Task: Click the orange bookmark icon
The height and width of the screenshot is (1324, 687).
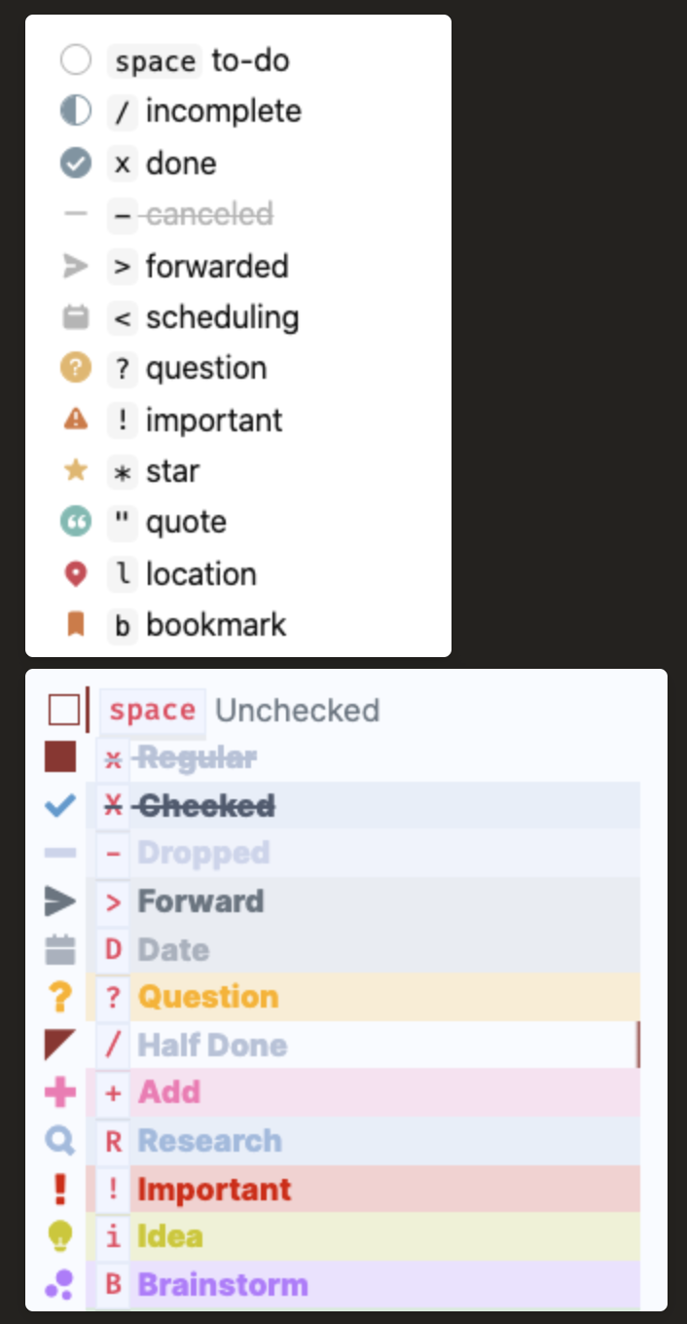Action: [75, 625]
